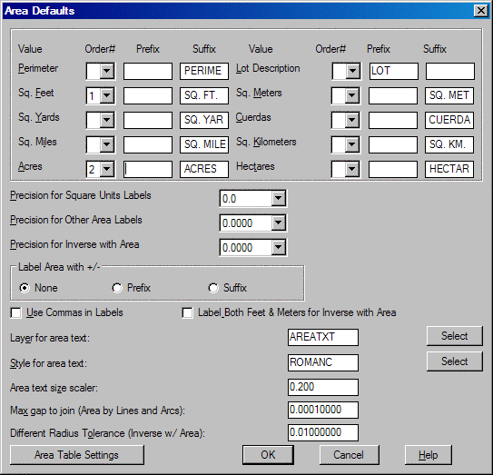
Task: Enable Use Commas in Labels
Action: tap(15, 313)
